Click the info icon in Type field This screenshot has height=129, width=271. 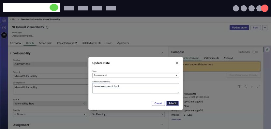pos(84,104)
